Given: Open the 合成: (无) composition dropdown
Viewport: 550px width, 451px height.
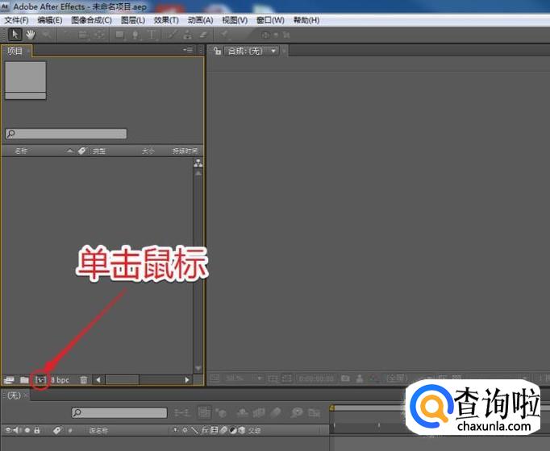Looking at the screenshot, I should 252,51.
